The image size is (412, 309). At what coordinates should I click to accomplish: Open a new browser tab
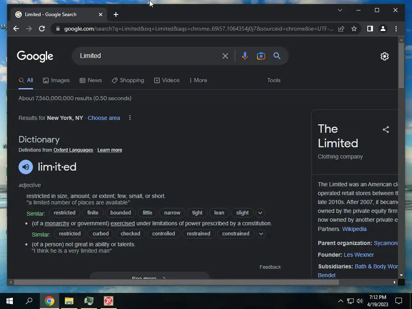coord(116,14)
